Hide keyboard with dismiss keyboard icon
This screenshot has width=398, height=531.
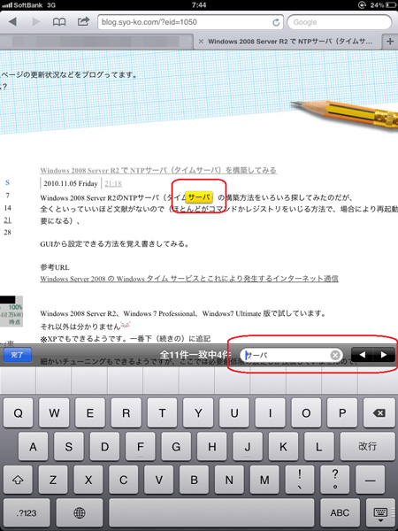point(380,513)
